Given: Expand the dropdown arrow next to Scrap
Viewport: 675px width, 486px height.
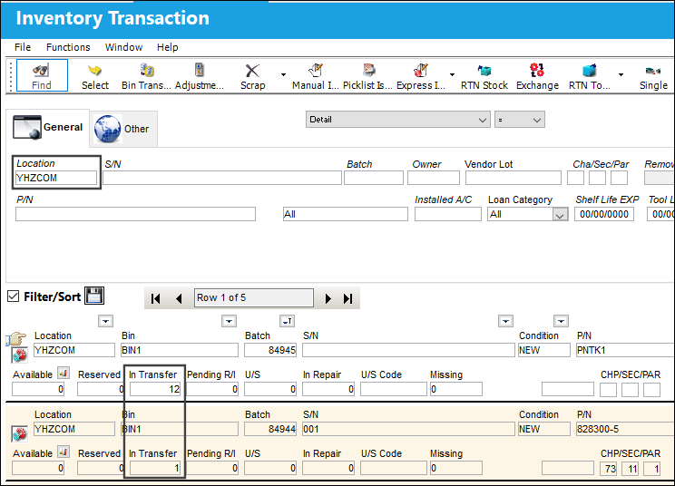Looking at the screenshot, I should coord(283,75).
